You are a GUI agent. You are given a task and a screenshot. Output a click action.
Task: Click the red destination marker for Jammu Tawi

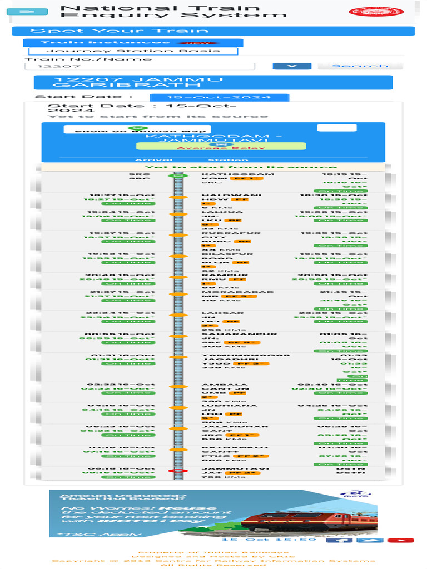pyautogui.click(x=178, y=471)
